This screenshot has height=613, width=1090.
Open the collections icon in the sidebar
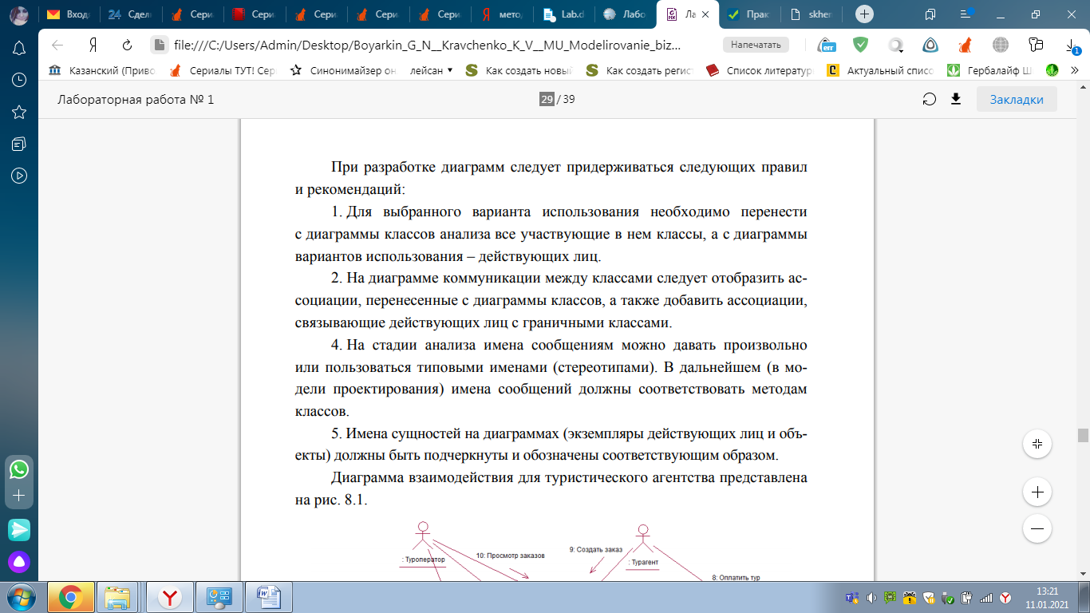pos(19,144)
